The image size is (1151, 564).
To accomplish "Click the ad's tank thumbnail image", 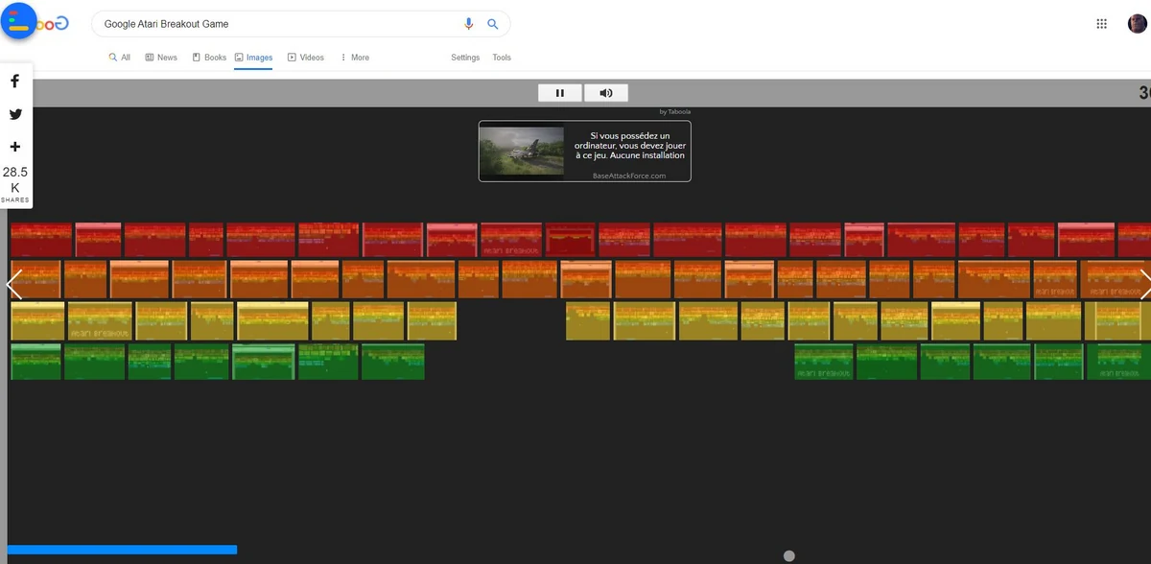I will click(522, 152).
